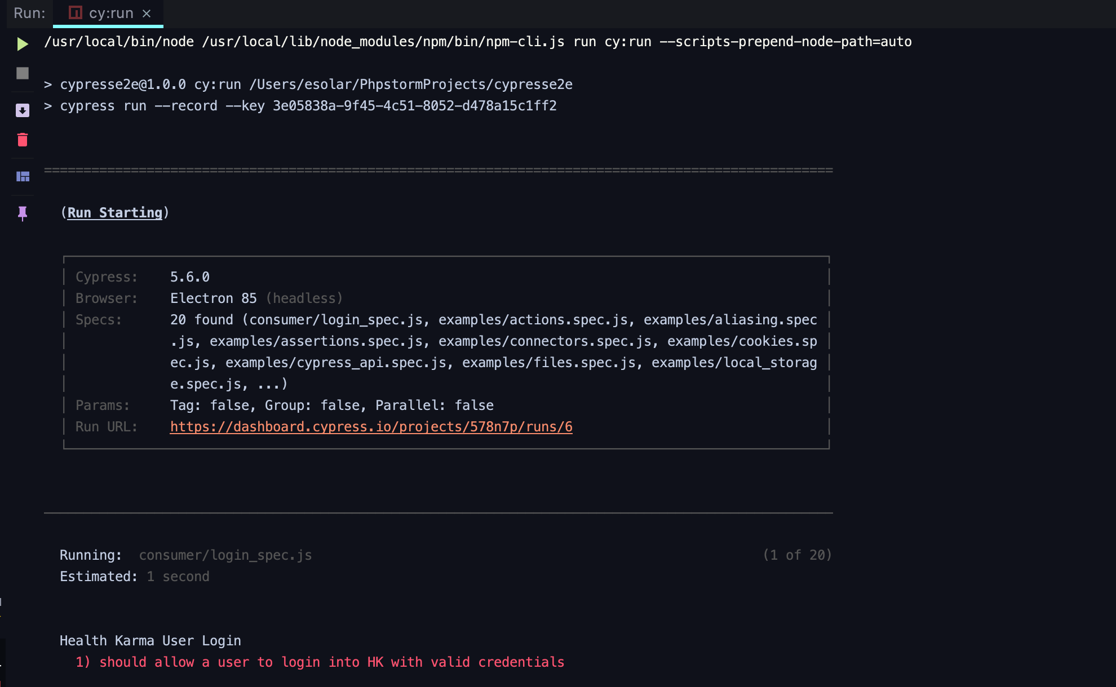The image size is (1116, 687).
Task: Rerun the cy:run script with play icon
Action: (x=23, y=44)
